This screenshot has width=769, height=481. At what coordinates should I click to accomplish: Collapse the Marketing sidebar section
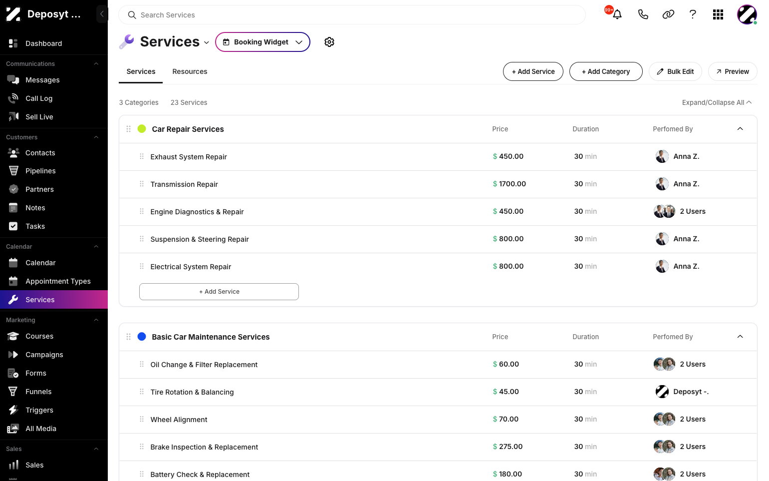[x=96, y=320]
